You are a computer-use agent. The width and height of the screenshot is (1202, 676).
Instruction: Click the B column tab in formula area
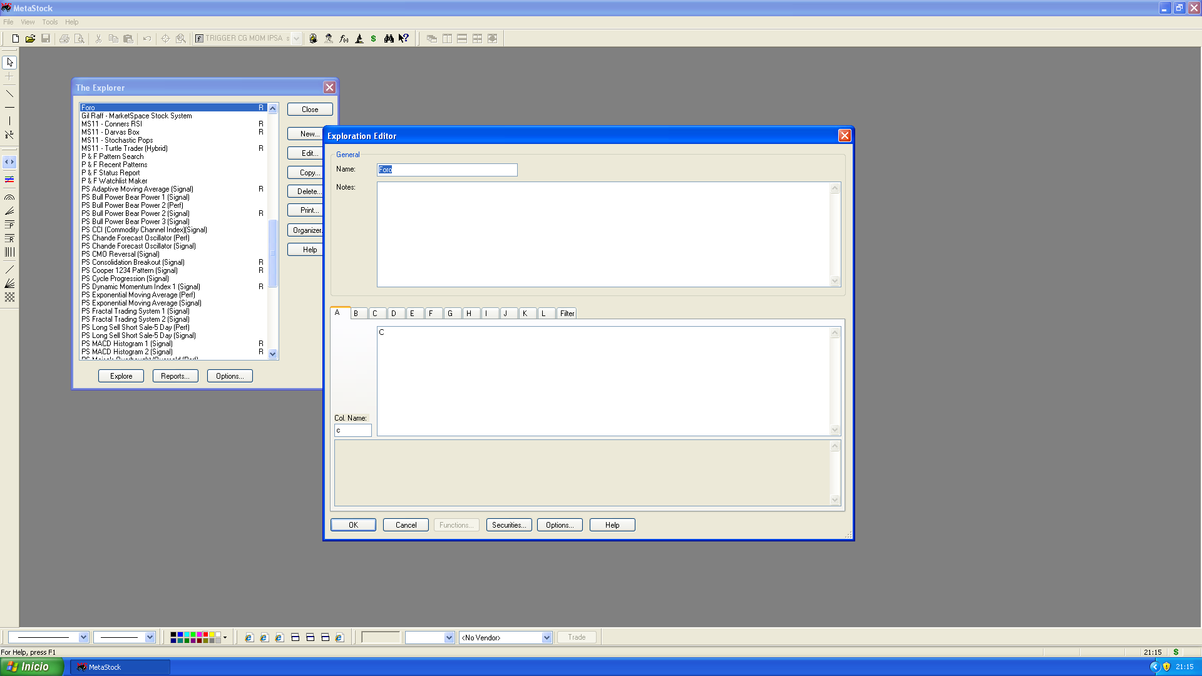[x=356, y=314]
